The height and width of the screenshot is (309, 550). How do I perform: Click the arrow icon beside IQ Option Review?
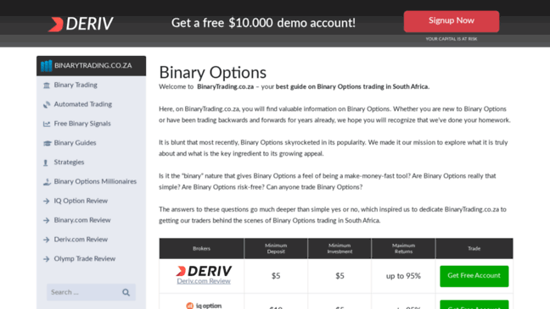47,201
